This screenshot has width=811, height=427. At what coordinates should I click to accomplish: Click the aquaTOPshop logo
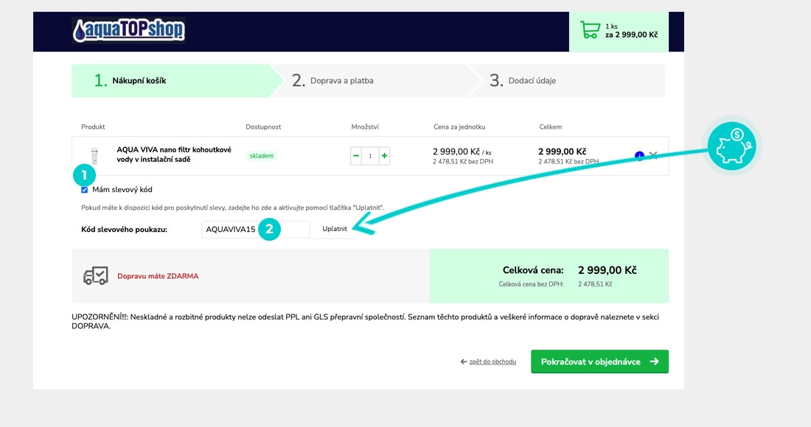tap(129, 30)
